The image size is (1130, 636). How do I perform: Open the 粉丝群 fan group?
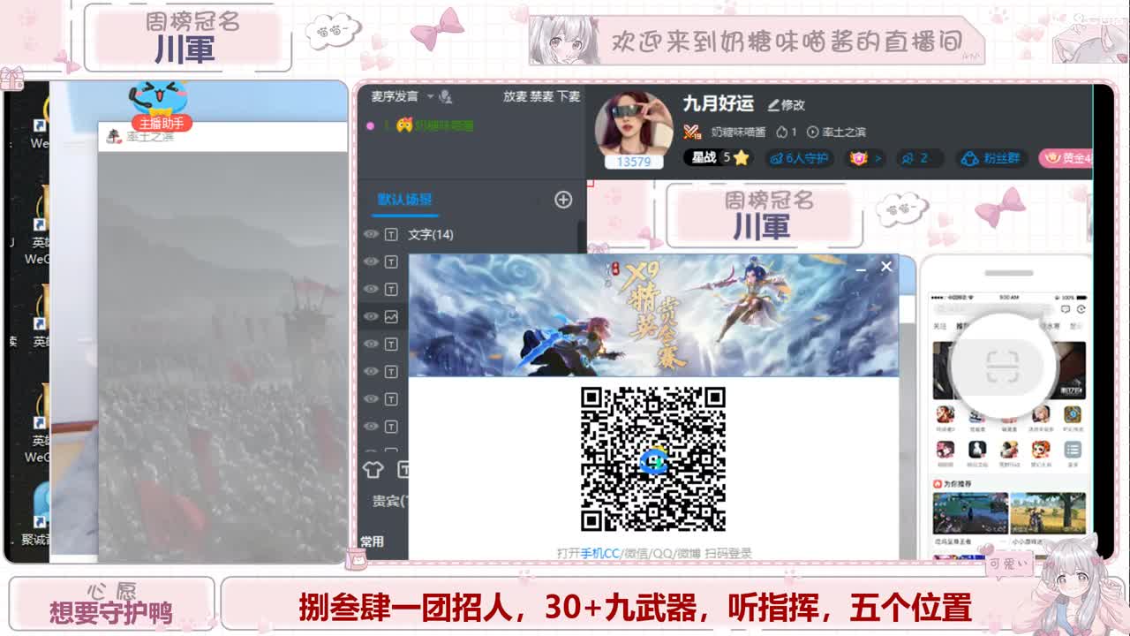point(990,158)
